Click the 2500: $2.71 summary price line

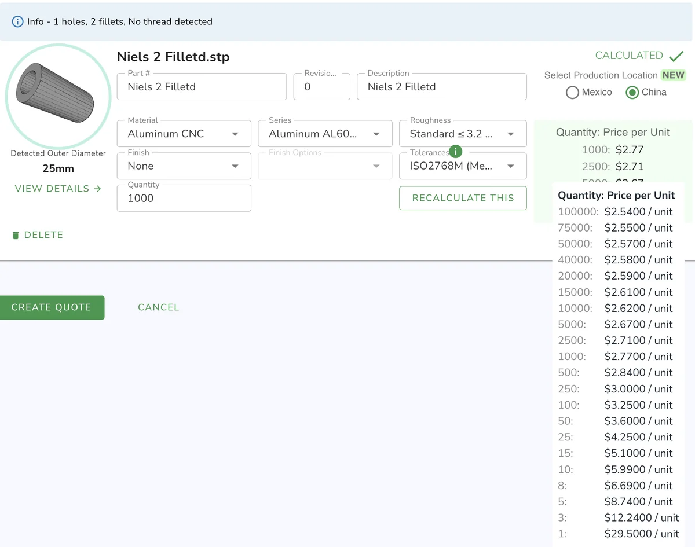(613, 167)
